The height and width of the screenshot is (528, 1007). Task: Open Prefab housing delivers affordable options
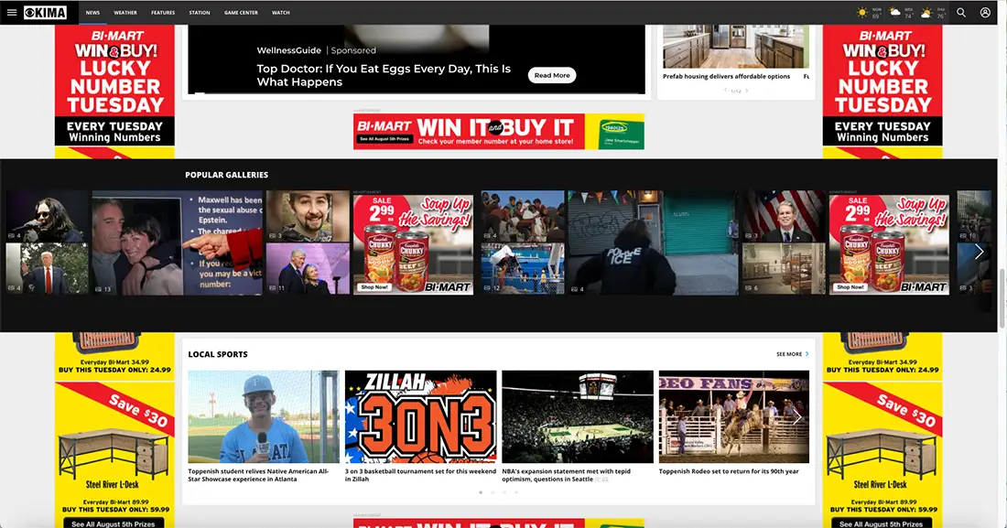726,76
